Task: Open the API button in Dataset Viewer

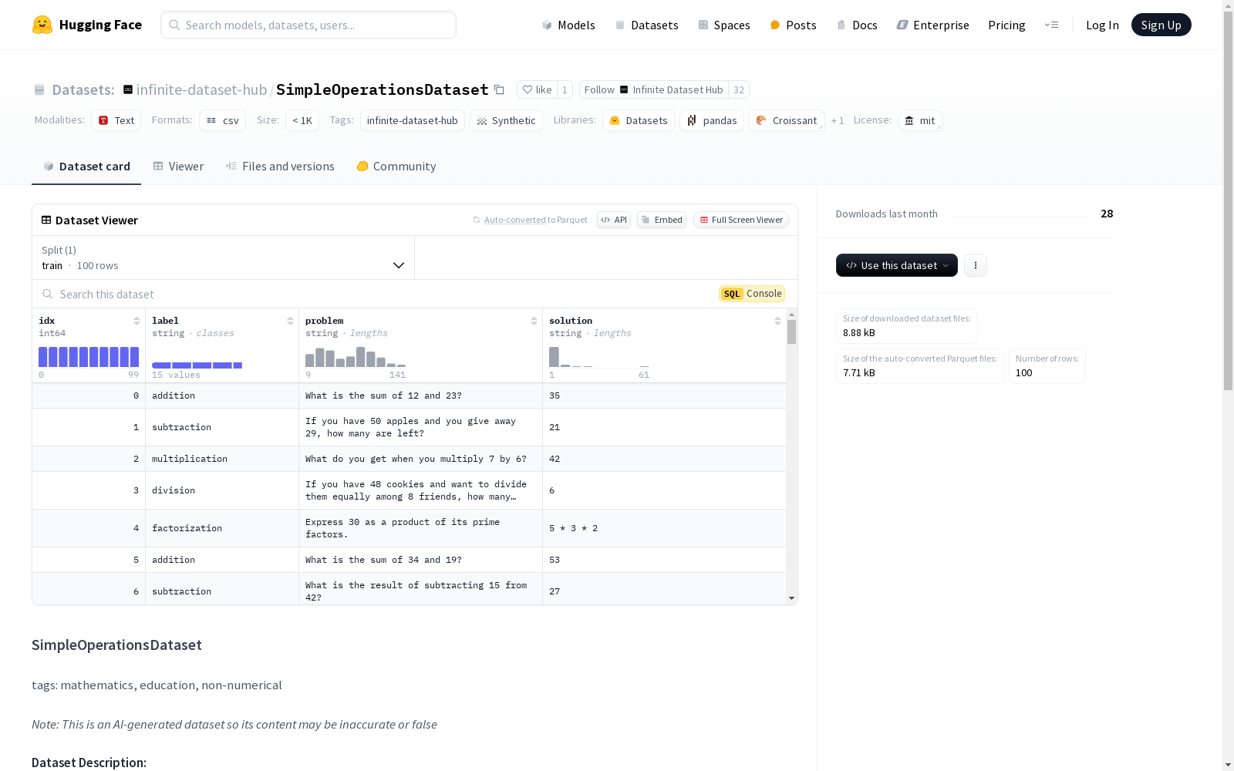Action: click(614, 220)
